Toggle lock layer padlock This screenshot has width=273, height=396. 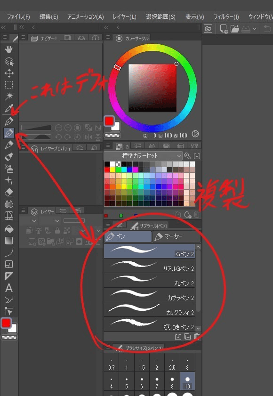tap(57, 230)
